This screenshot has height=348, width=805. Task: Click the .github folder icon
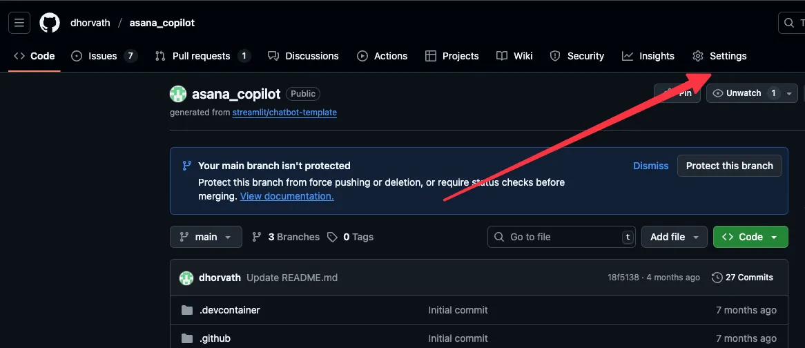tap(187, 338)
